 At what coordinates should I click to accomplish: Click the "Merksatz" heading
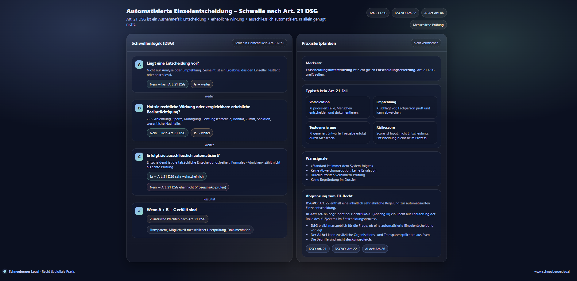point(314,63)
